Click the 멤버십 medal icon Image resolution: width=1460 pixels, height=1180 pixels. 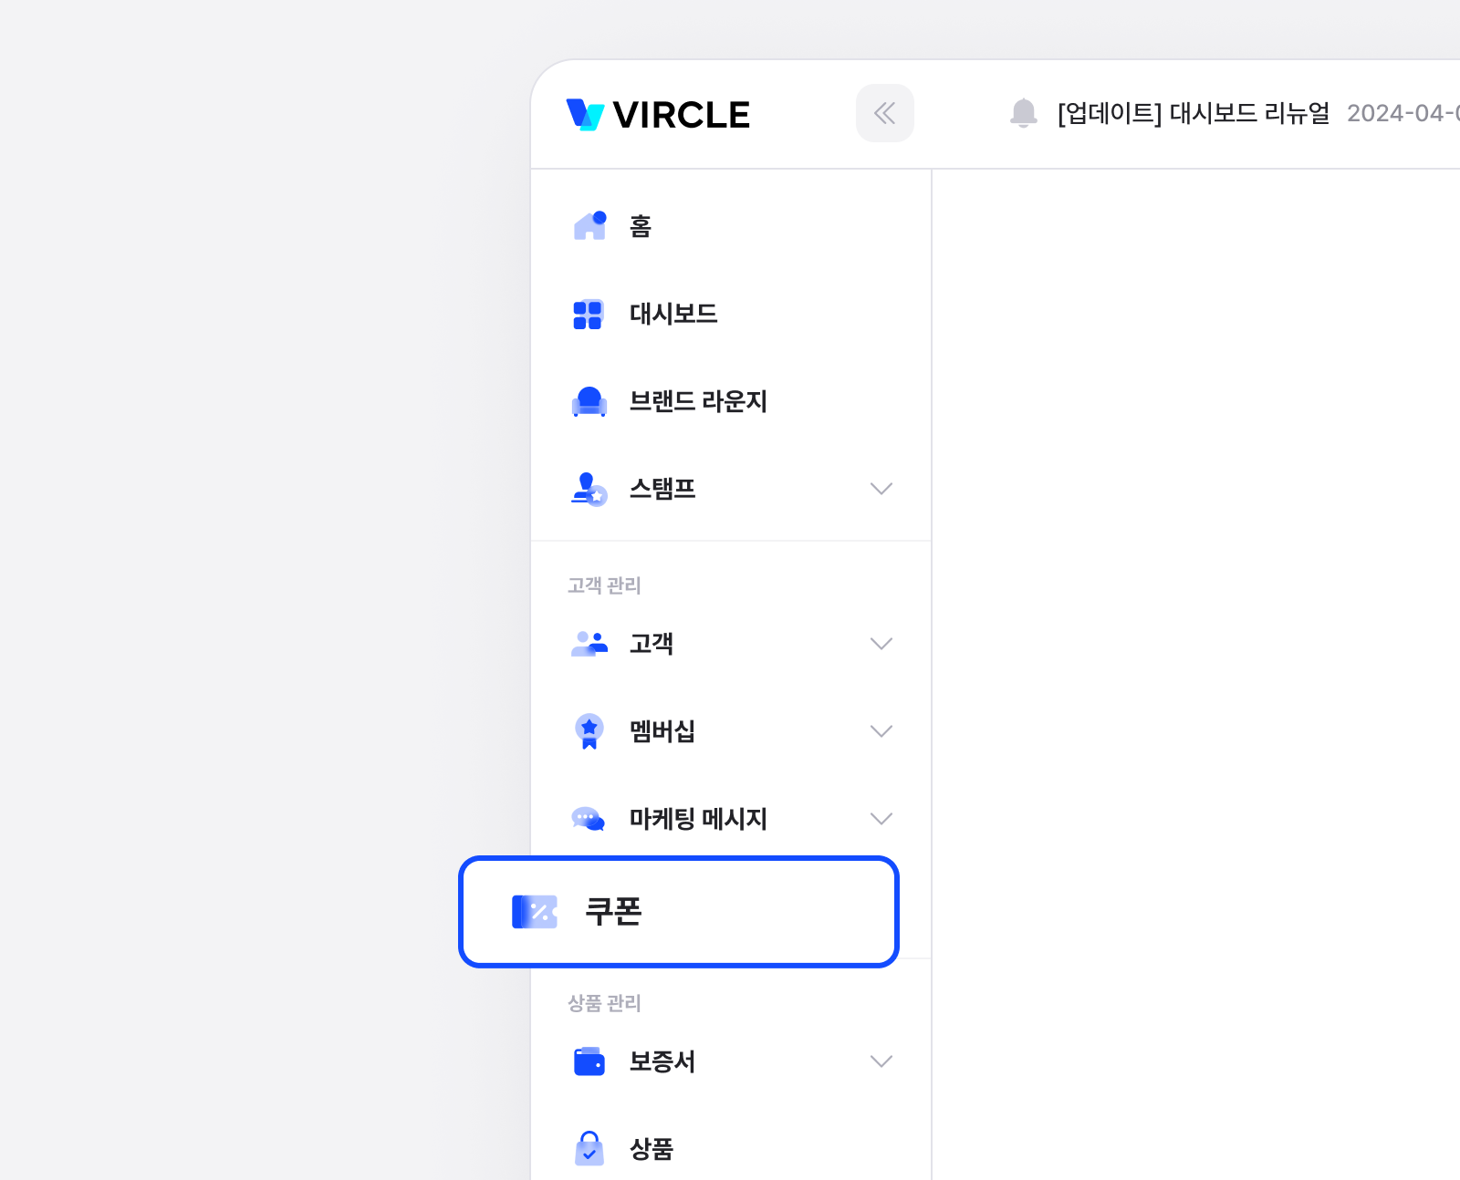[x=589, y=731]
